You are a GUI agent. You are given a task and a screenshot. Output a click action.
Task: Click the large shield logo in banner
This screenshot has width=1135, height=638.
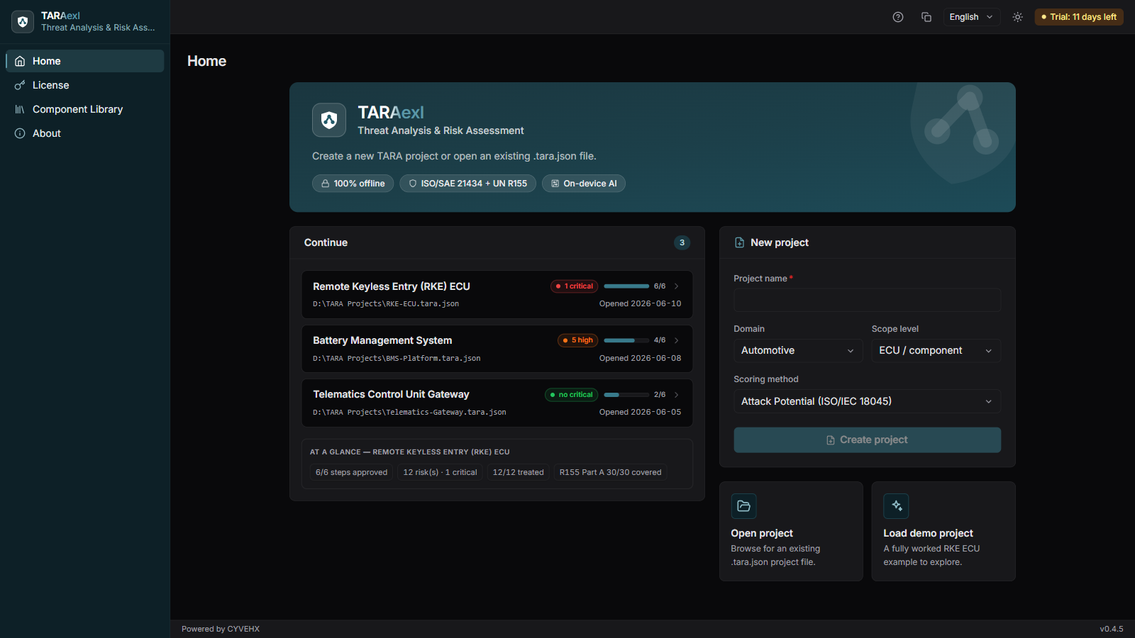click(329, 120)
